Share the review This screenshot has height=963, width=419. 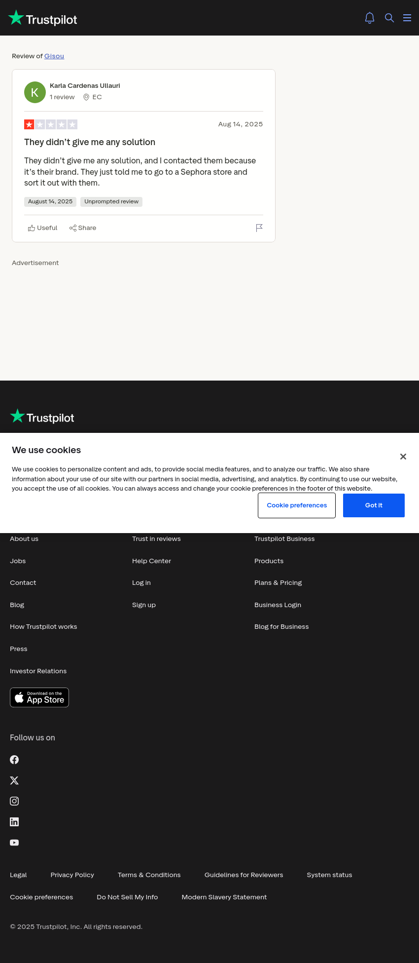pos(83,228)
